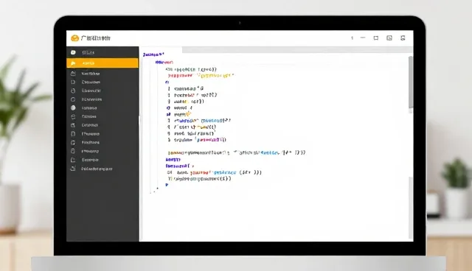Open the vertical three-dot menu in the title bar
Screen dimensions: 472x271
click(352, 38)
